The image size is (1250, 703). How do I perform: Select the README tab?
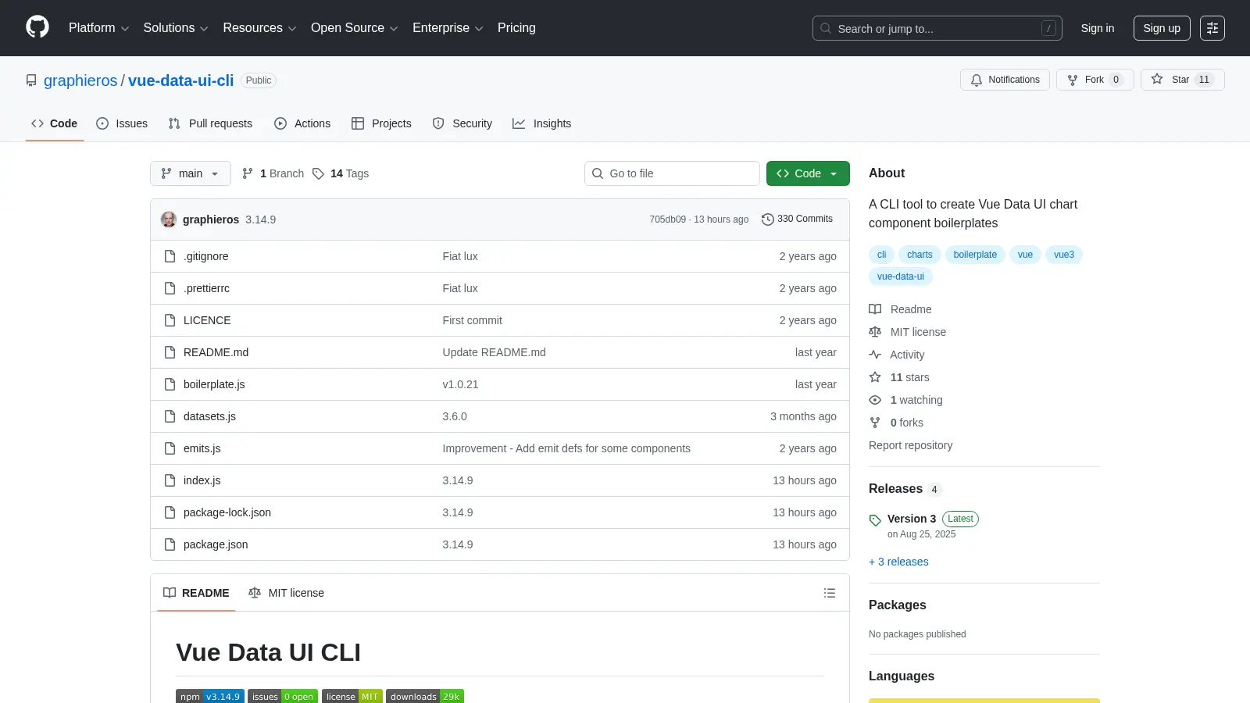point(196,593)
